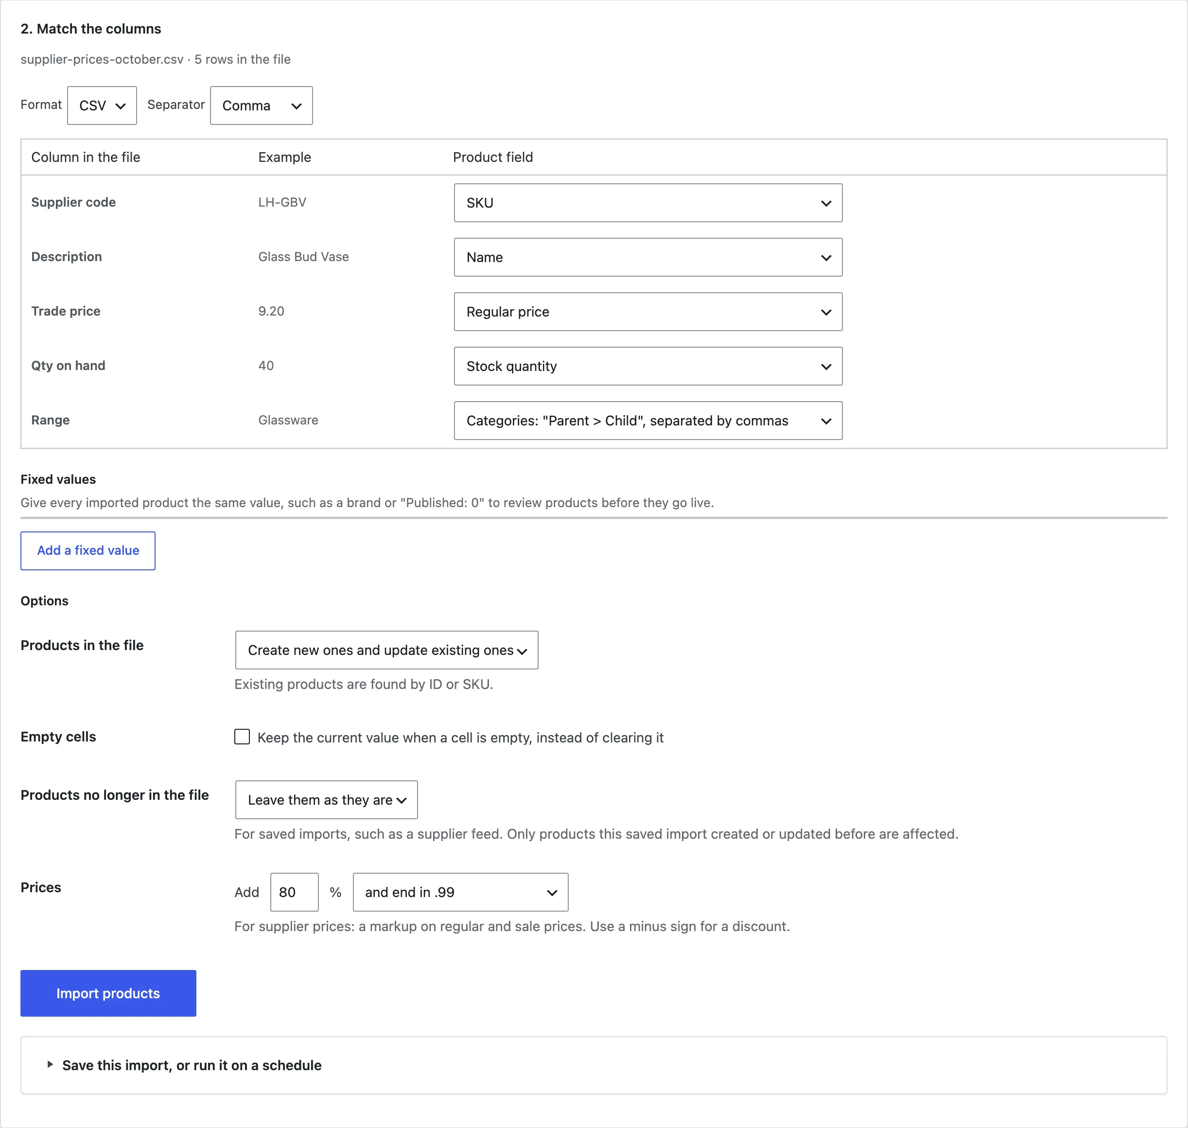The width and height of the screenshot is (1188, 1128).
Task: Click the Fixed values heading
Action: (x=58, y=479)
